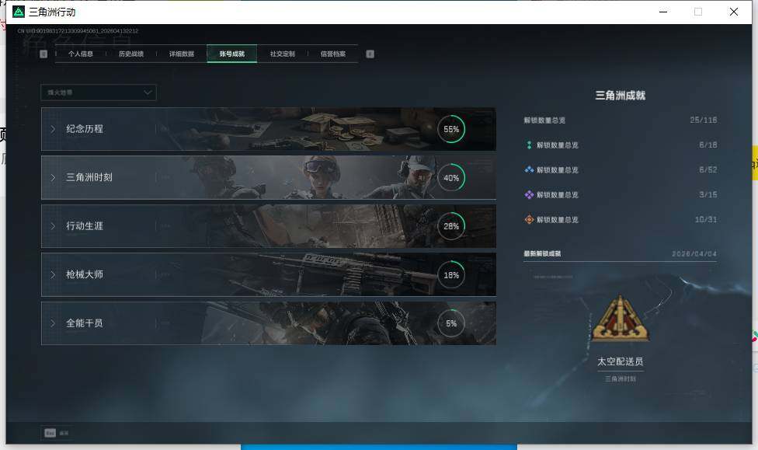
Task: Click the 全能干员 category title
Action: coord(85,323)
